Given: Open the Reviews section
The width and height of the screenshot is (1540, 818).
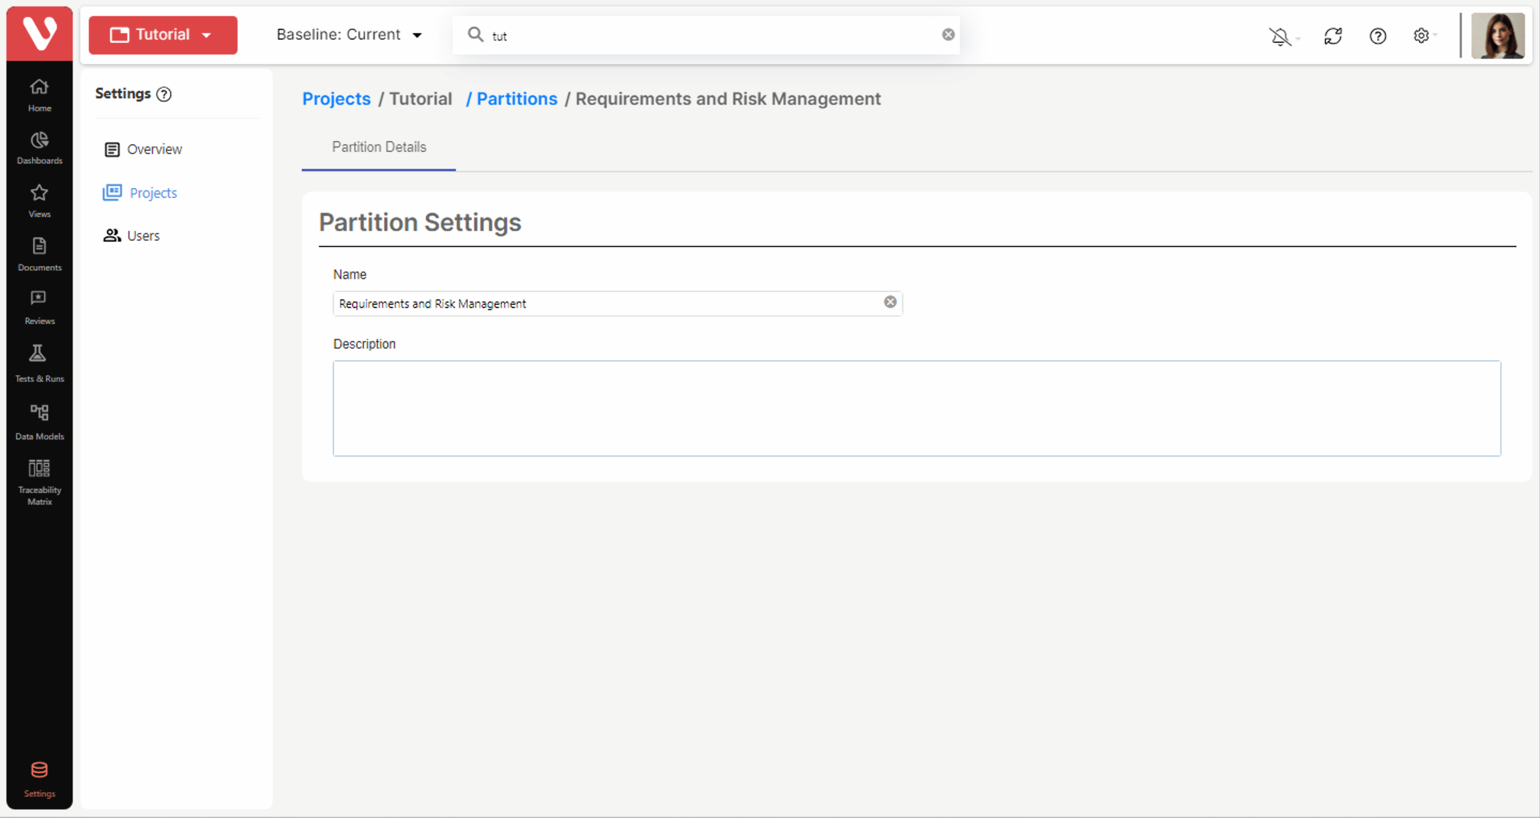Looking at the screenshot, I should point(40,306).
